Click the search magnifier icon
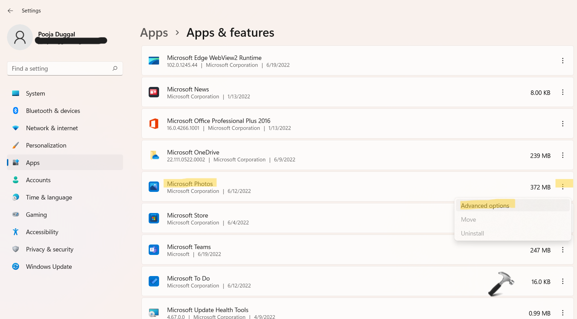 pos(115,68)
